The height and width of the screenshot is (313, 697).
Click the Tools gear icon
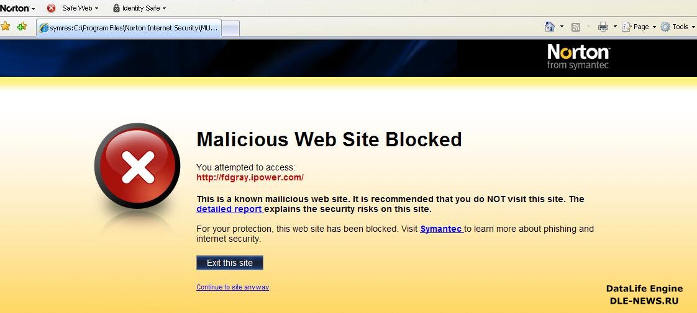(665, 27)
